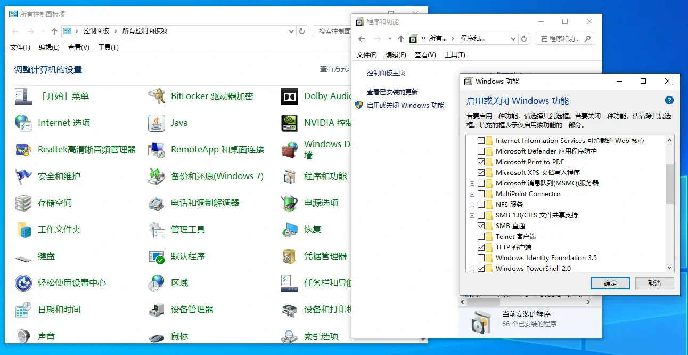Open Realtek高清晰音频管理器 icon
The height and width of the screenshot is (355, 688).
pos(23,150)
